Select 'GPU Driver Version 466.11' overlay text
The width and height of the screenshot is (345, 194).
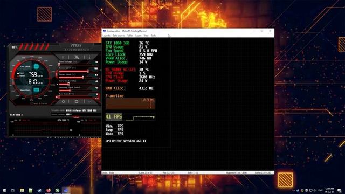click(126, 141)
